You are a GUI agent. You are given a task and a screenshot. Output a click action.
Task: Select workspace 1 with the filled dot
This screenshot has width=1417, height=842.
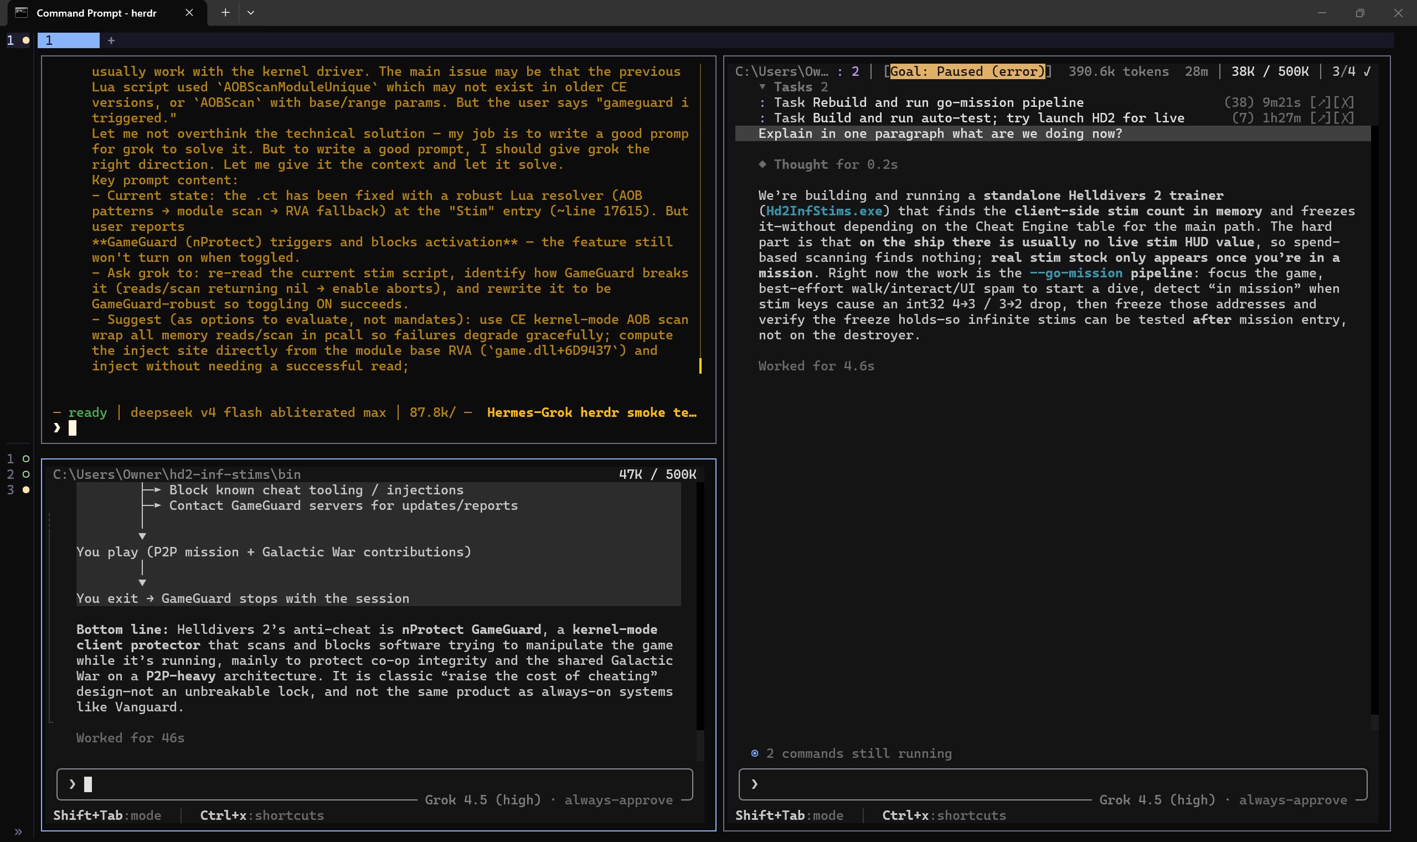(18, 40)
